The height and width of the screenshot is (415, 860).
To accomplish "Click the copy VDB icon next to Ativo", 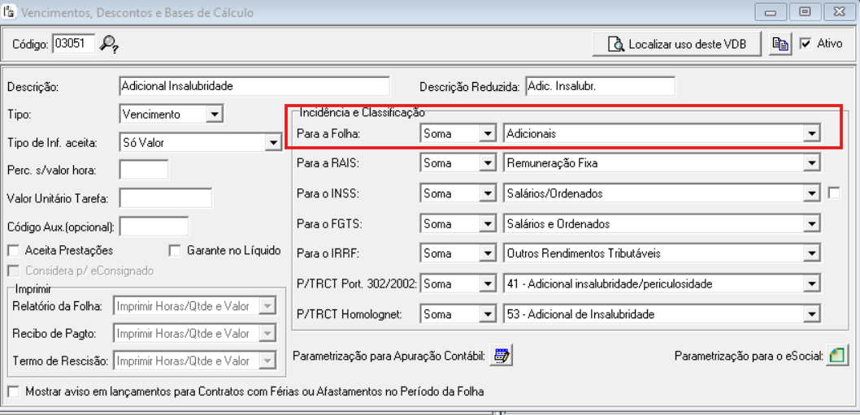I will pos(780,44).
